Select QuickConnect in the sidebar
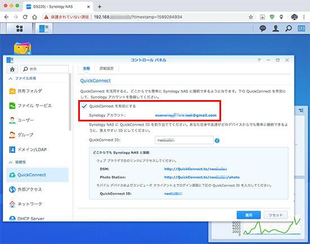The image size is (310, 244). [x=38, y=175]
